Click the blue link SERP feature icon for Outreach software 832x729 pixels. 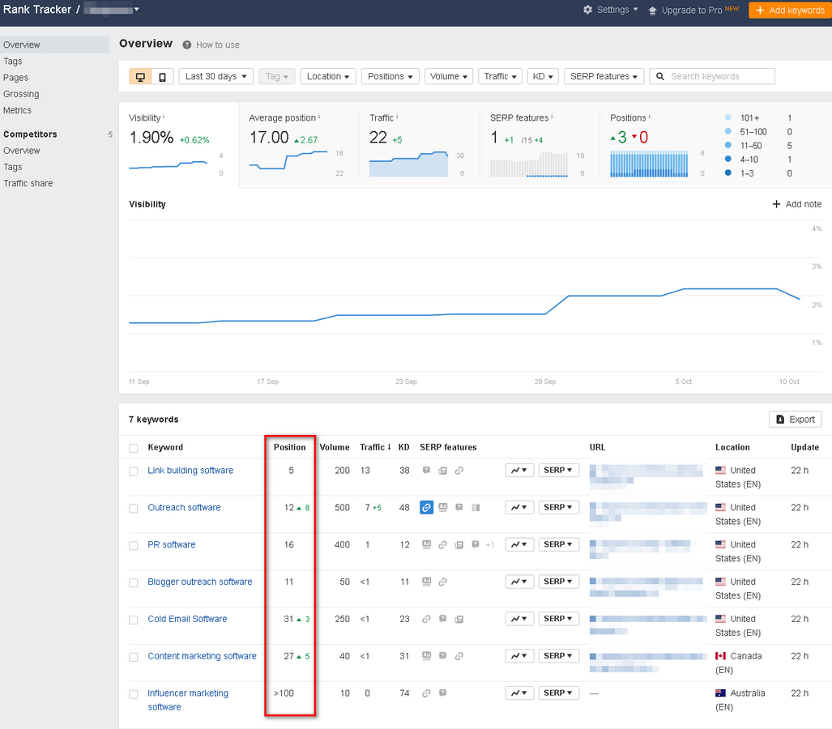(426, 508)
